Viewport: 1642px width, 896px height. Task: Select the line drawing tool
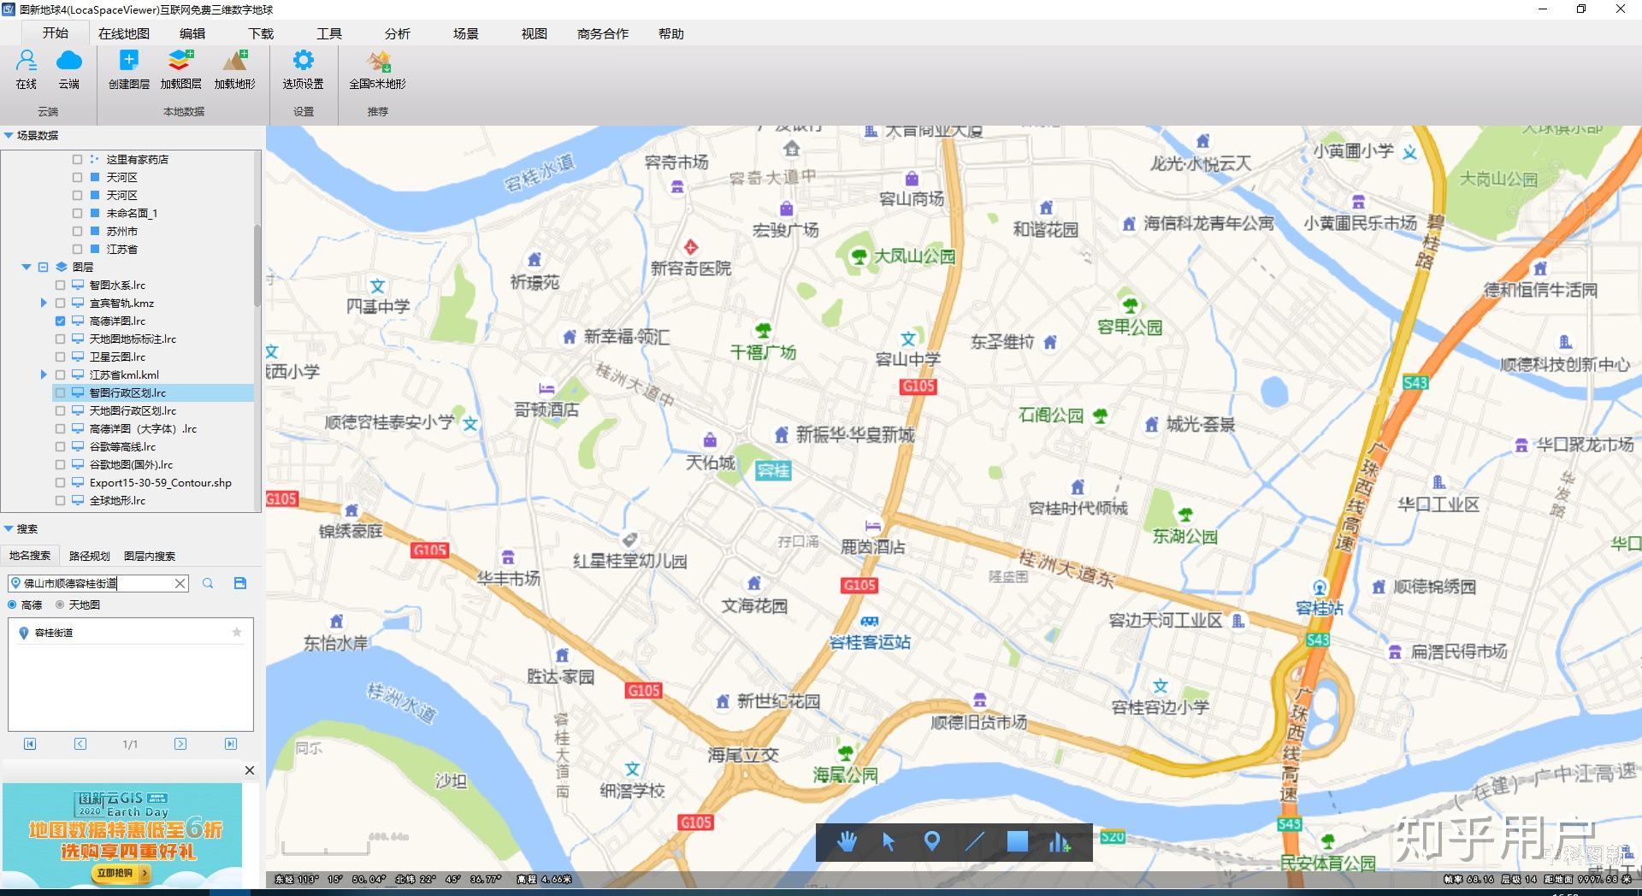(x=975, y=842)
